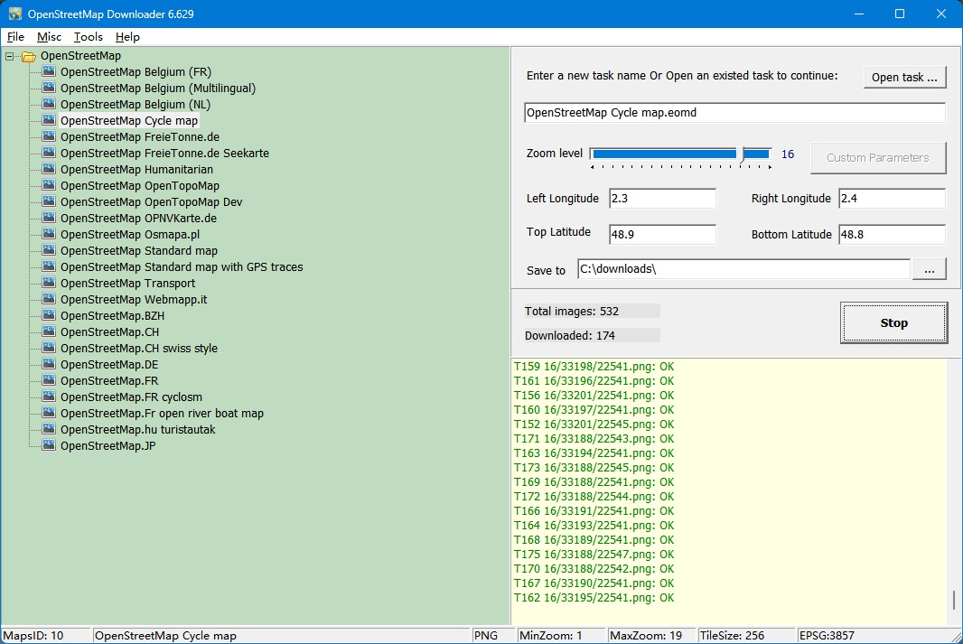
Task: Click TileSize: 256 in status bar
Action: click(x=745, y=635)
